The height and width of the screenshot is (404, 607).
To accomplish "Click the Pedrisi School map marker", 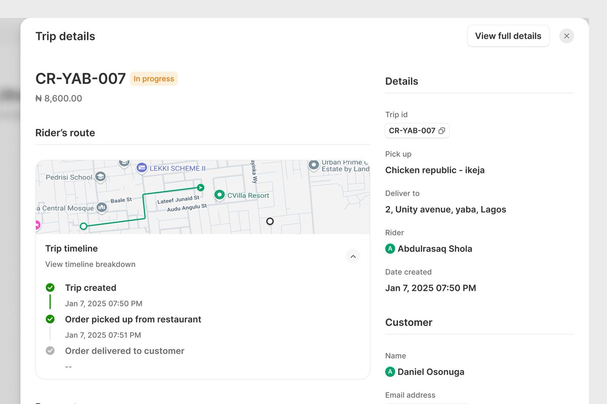I will pyautogui.click(x=101, y=177).
